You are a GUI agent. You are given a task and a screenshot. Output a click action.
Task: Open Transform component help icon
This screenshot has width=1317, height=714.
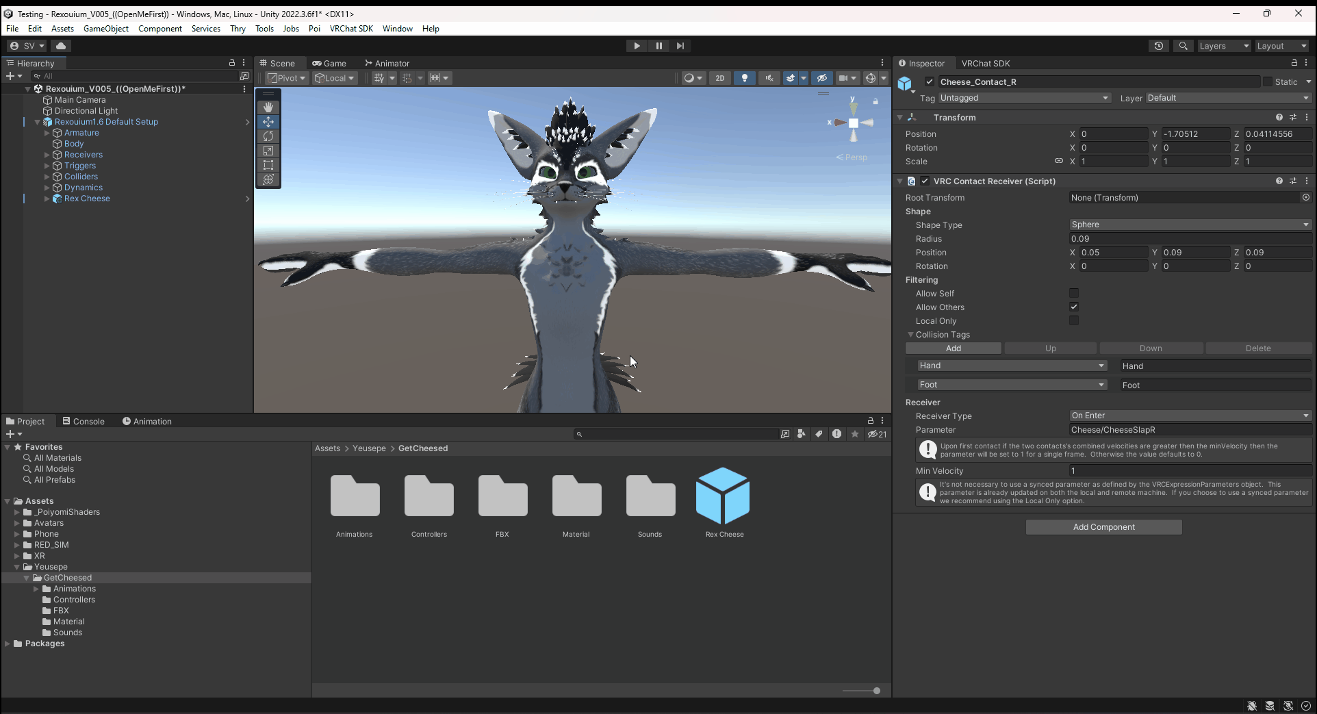(1279, 117)
